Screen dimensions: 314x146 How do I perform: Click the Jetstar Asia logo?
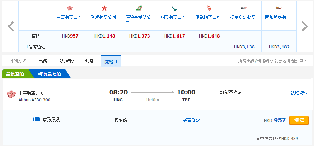244,8
